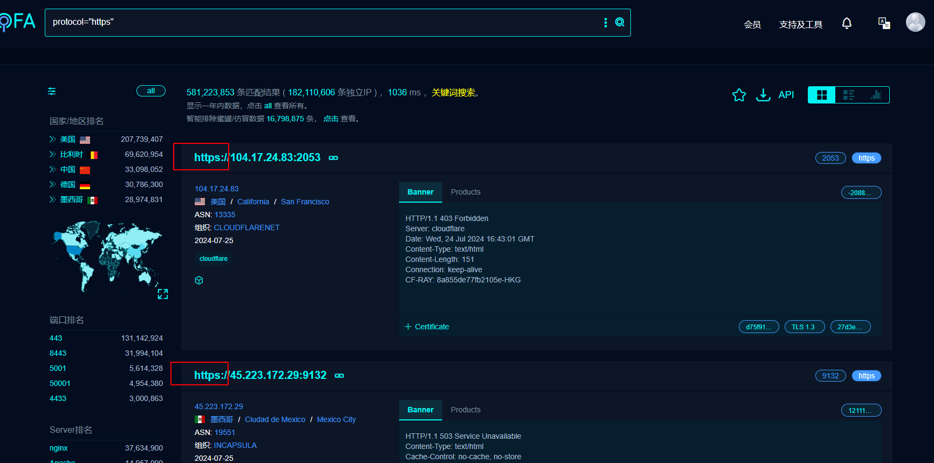Click the filter settings sliders icon

[52, 91]
